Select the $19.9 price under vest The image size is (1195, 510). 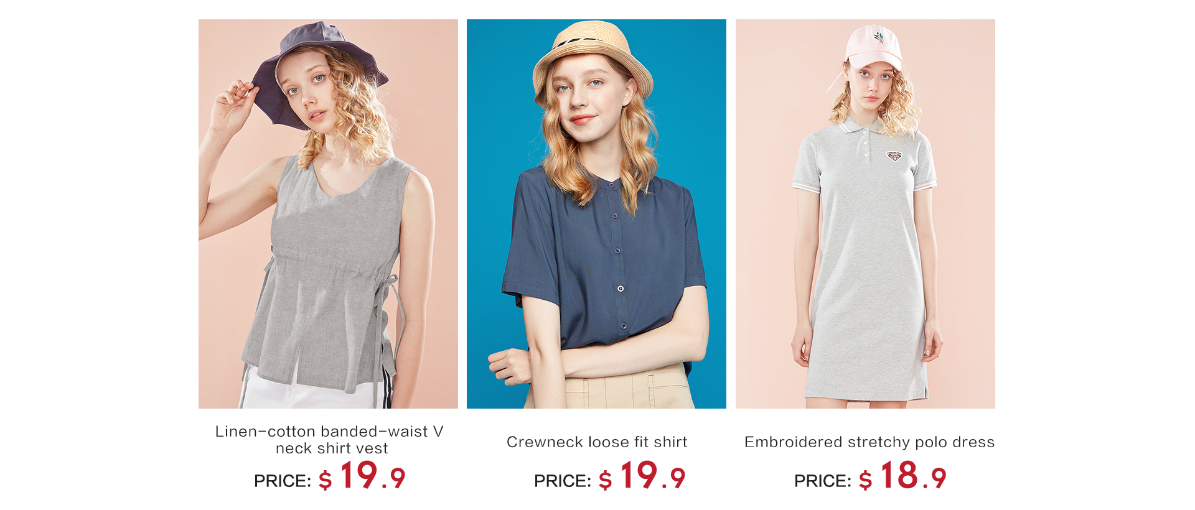(362, 476)
